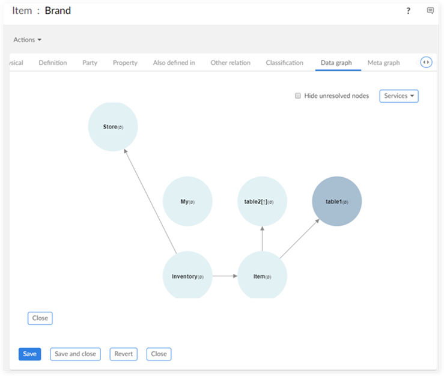Image resolution: width=444 pixels, height=376 pixels.
Task: Open the help question mark icon
Action: pos(409,11)
